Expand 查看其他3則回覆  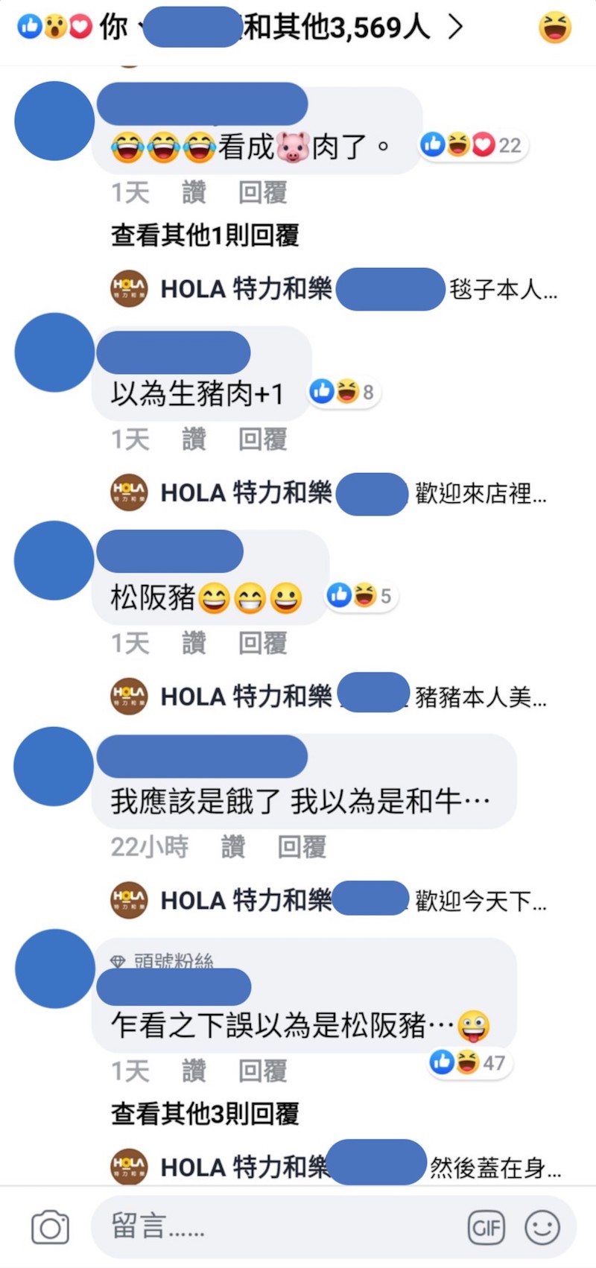[205, 1114]
